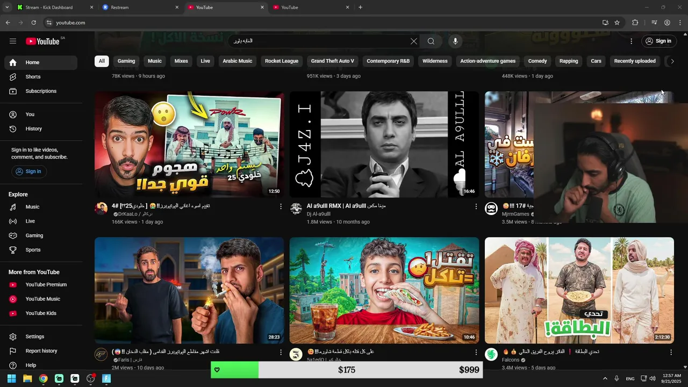The width and height of the screenshot is (688, 387).
Task: Open YouTube settings three-dot menu near Sign in
Action: (x=631, y=41)
